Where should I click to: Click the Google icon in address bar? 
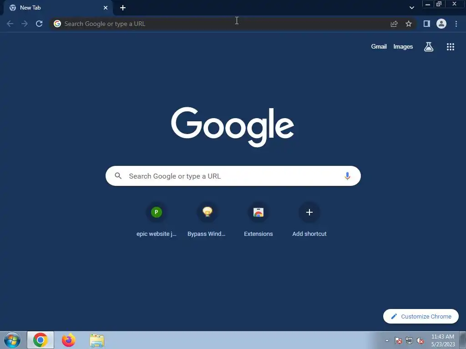(57, 24)
